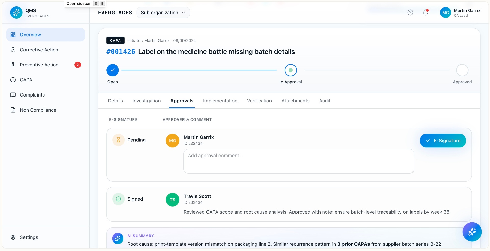Viewport: 490px width, 251px height.
Task: Click the EVERGLADES organization title
Action: [115, 13]
